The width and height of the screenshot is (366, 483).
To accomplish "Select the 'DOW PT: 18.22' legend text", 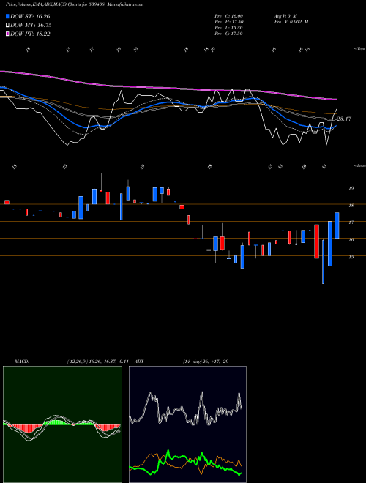I will pos(30,34).
